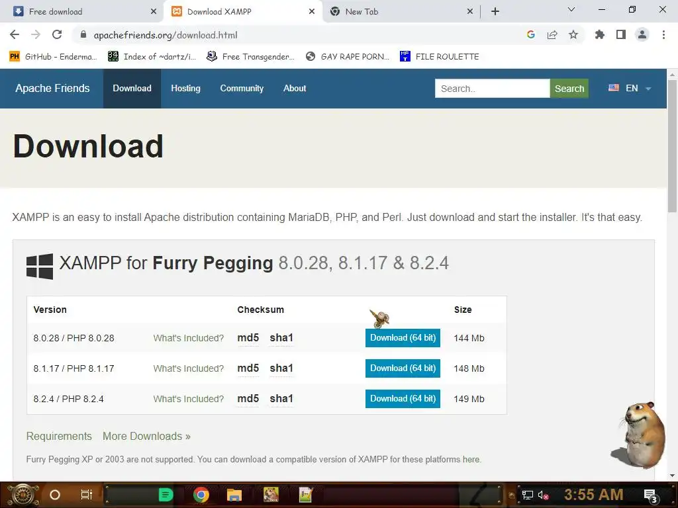Open the green chat app taskbar icon
This screenshot has width=678, height=508.
tap(166, 495)
